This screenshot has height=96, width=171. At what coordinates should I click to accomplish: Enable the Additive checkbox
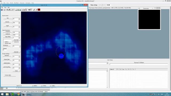(4, 42)
